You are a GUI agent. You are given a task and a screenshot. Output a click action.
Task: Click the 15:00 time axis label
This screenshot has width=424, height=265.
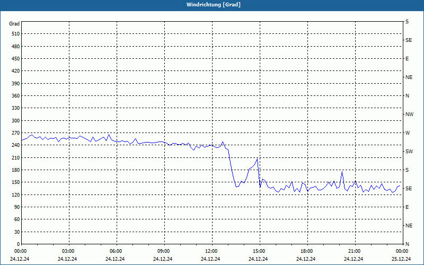259,251
